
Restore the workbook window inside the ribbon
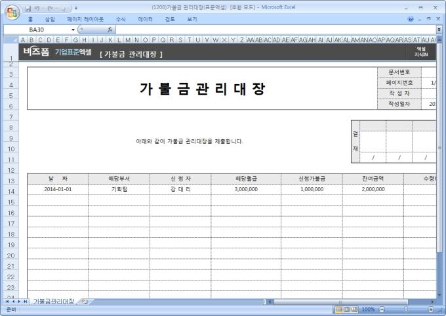pyautogui.click(x=429, y=19)
